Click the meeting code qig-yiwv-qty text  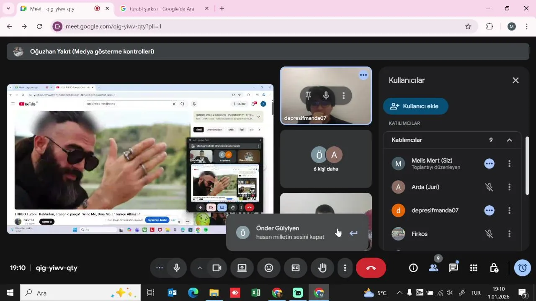(57, 268)
